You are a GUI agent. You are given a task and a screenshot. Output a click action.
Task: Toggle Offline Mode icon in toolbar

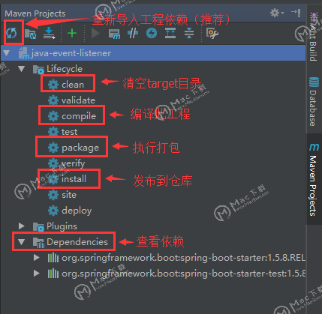tap(133, 33)
